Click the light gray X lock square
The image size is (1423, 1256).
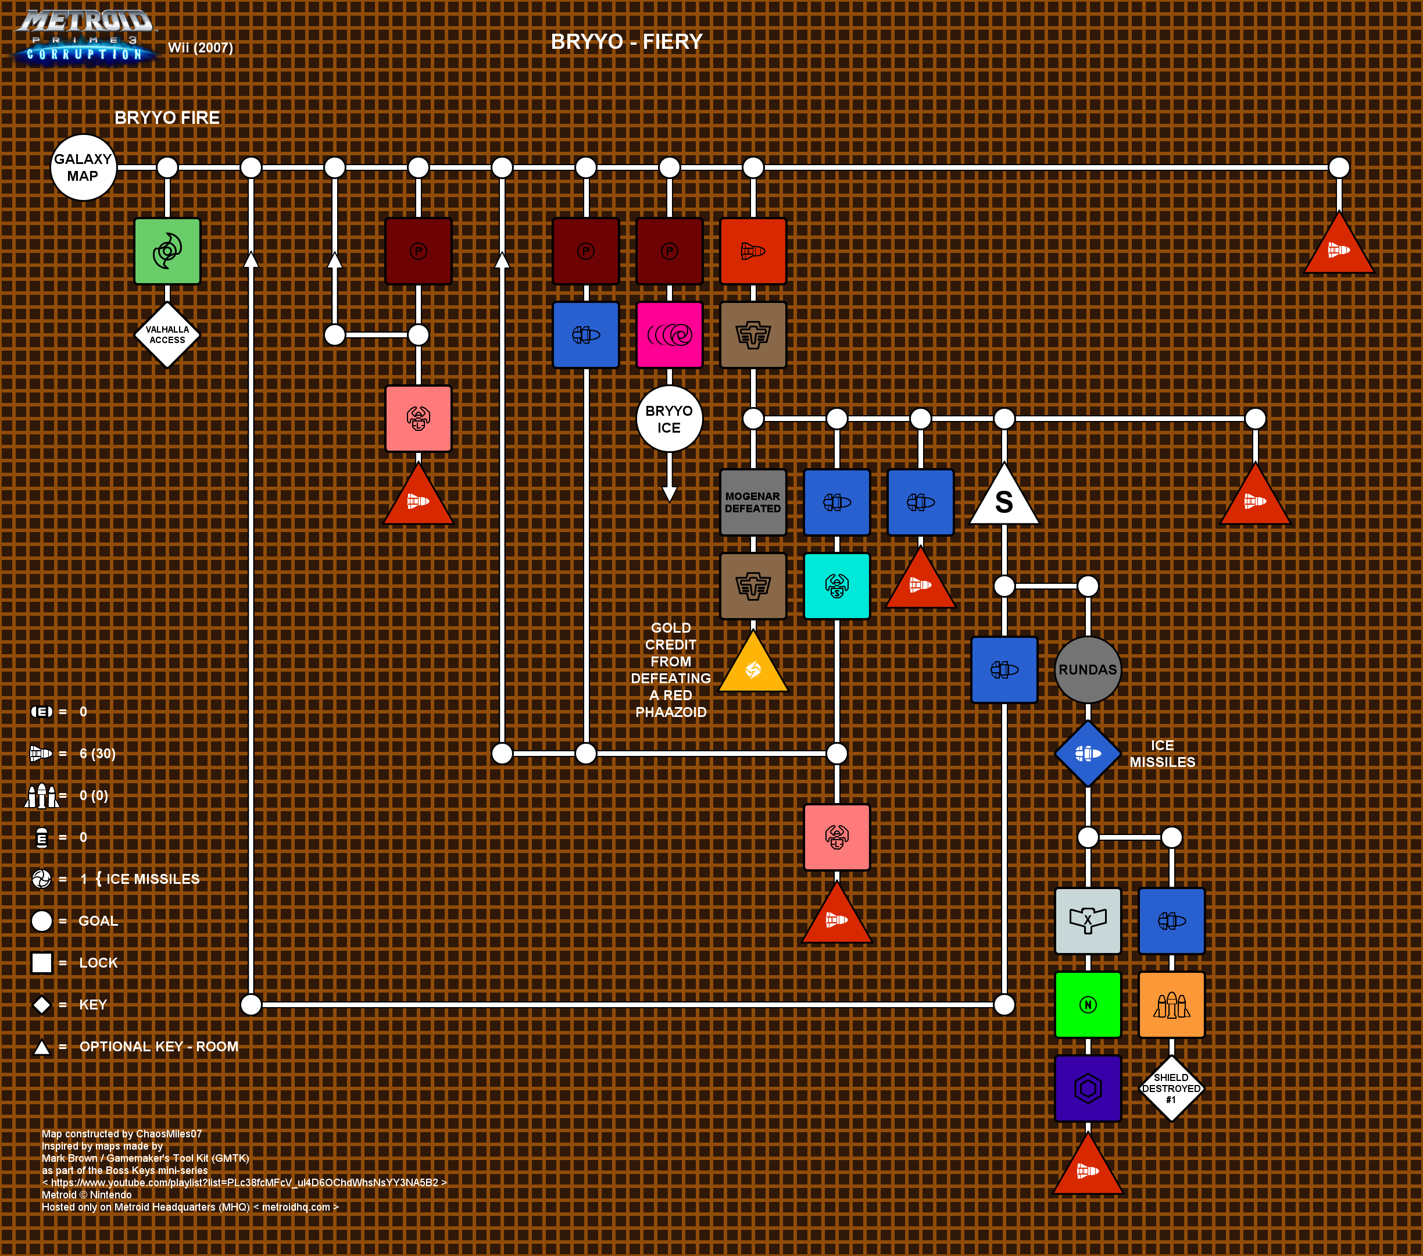(x=1088, y=921)
